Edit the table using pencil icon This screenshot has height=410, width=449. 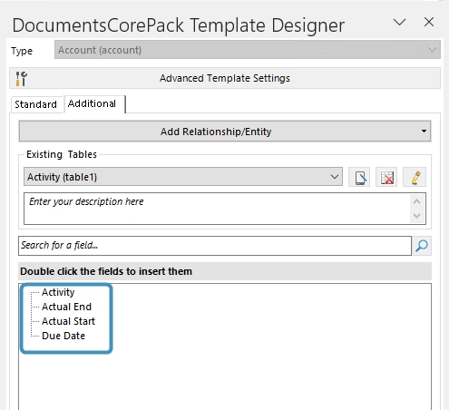point(415,177)
